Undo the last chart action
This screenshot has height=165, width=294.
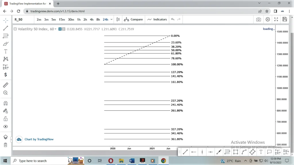(173, 19)
